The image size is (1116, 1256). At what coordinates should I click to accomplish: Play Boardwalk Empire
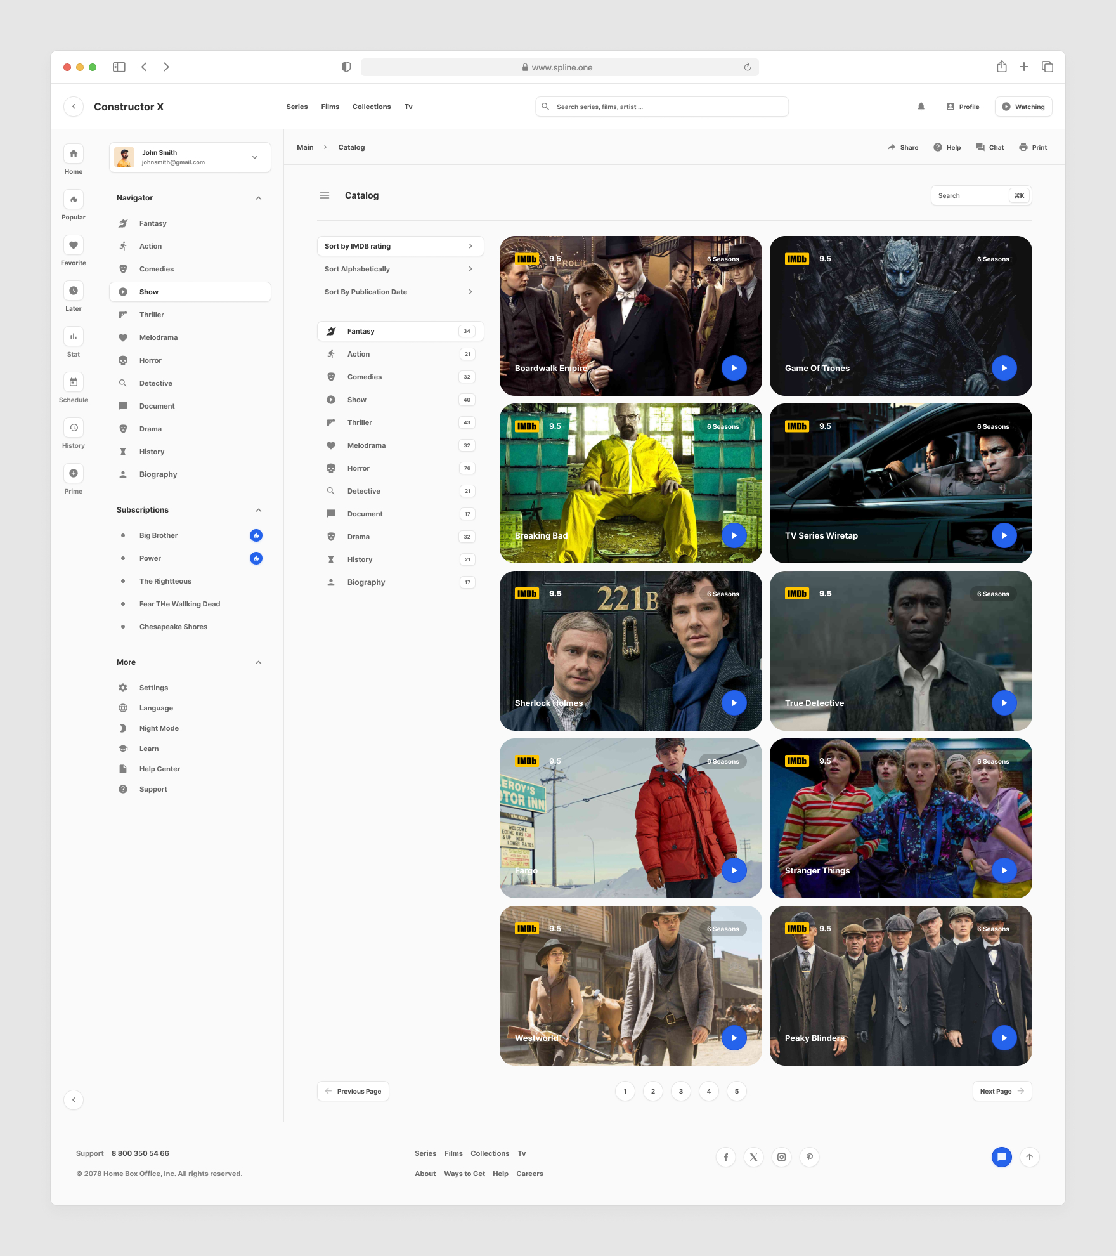[734, 368]
